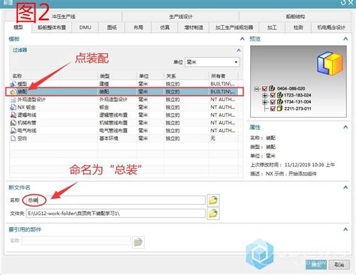
Task: Toggle the checkbox for 1723-183-024
Action: pos(273,95)
